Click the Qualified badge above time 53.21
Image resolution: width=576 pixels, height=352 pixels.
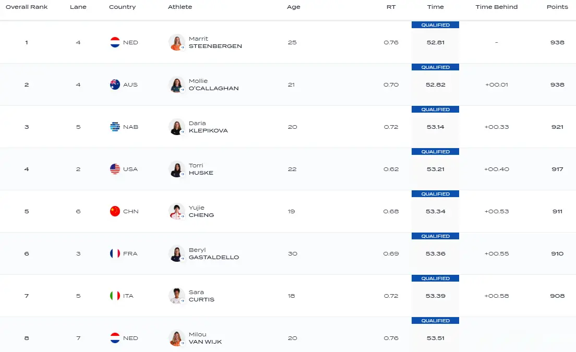(435, 152)
